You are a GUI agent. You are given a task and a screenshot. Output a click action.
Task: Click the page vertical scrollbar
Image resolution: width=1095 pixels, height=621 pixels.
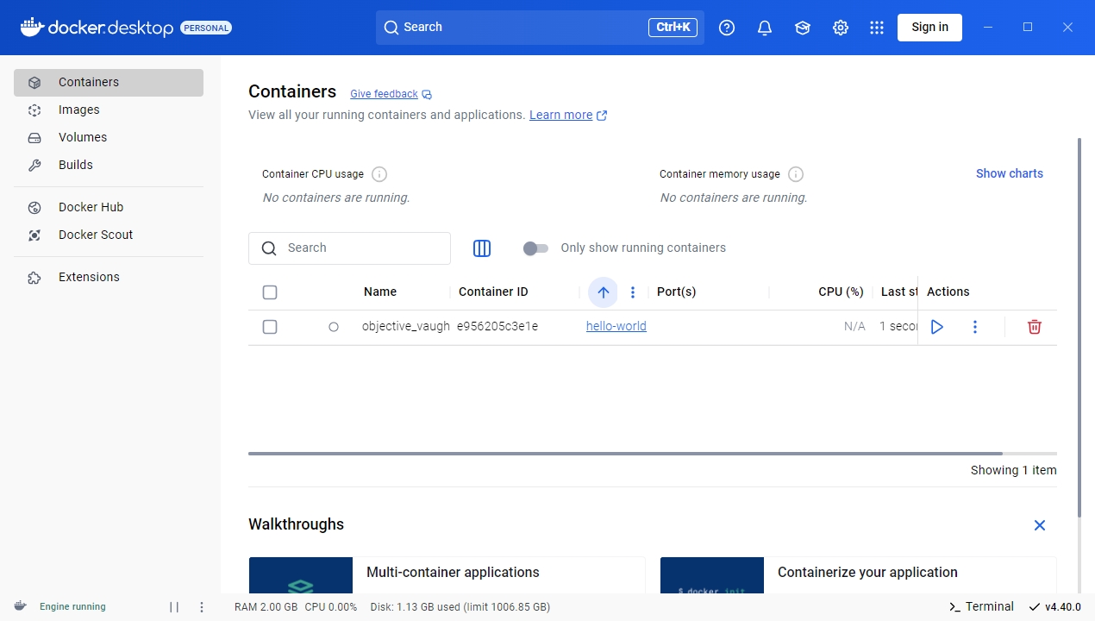click(x=1079, y=328)
